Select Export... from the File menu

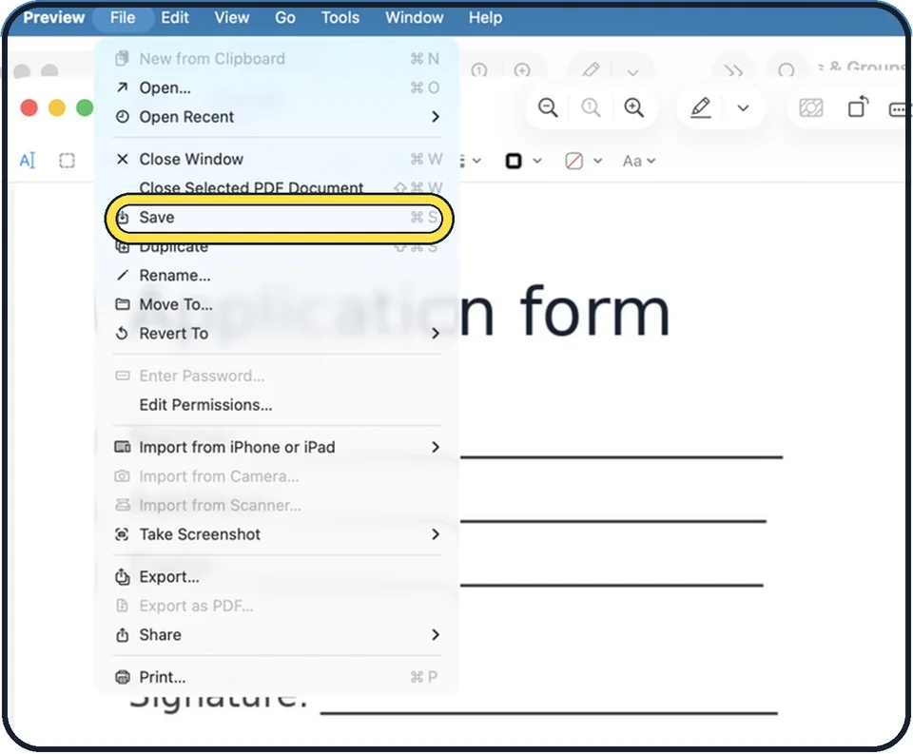coord(277,577)
